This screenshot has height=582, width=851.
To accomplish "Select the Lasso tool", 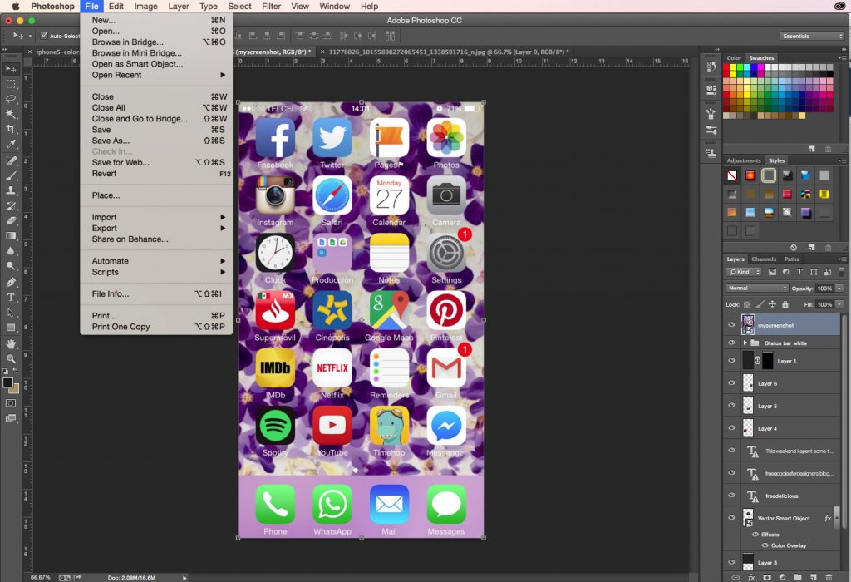I will click(x=11, y=99).
